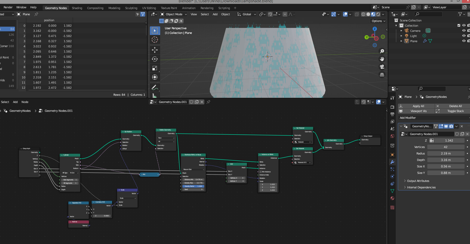Click the Viewport Vis button
The width and height of the screenshot is (470, 244).
(x=416, y=111)
